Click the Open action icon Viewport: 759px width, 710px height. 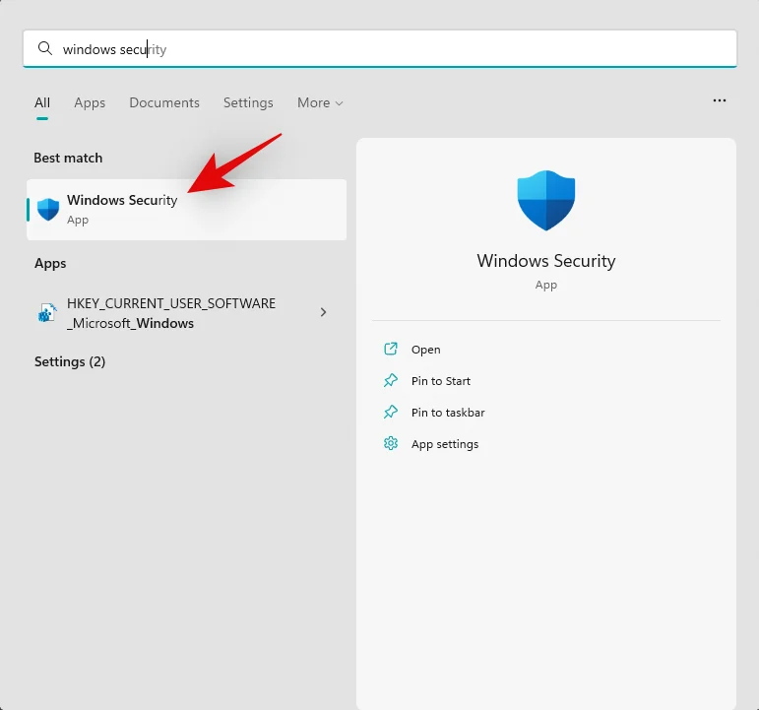pos(391,349)
